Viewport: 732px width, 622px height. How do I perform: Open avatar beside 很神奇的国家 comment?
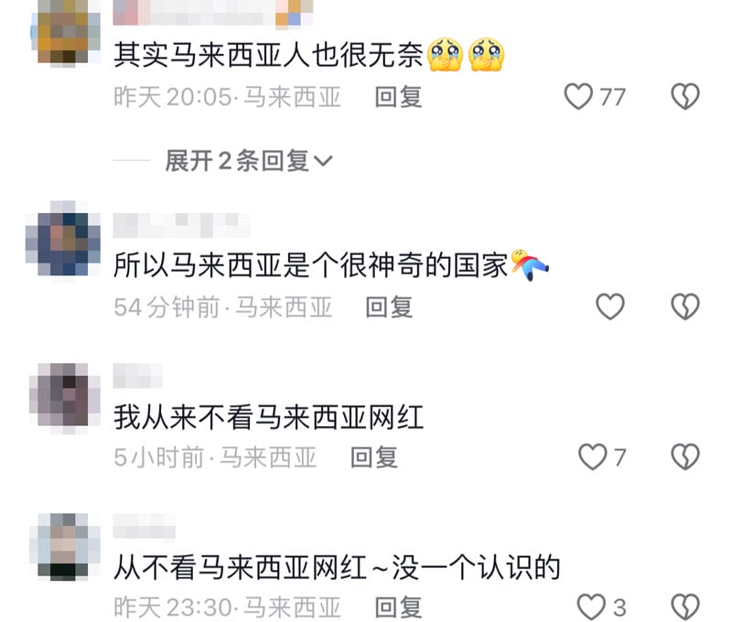[x=63, y=240]
